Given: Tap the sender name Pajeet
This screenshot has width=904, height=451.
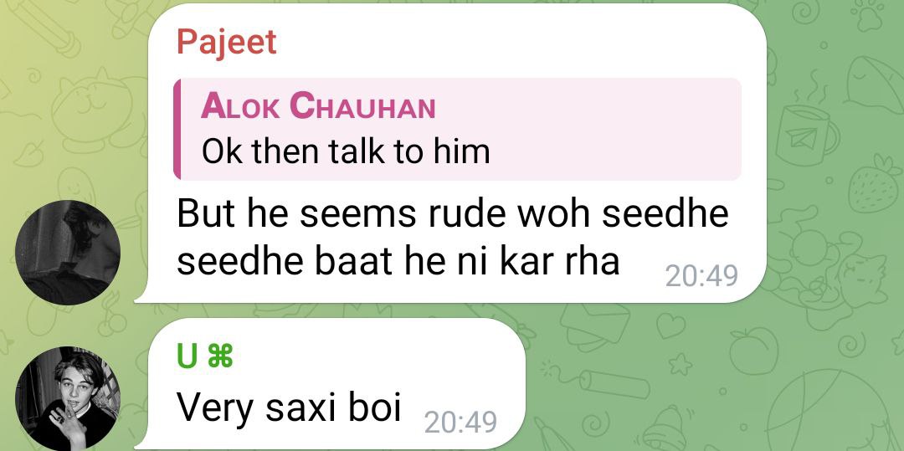Looking at the screenshot, I should pyautogui.click(x=227, y=44).
